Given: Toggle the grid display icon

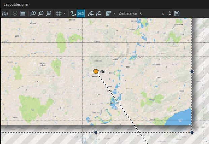Looking at the screenshot, I should 59,13.
